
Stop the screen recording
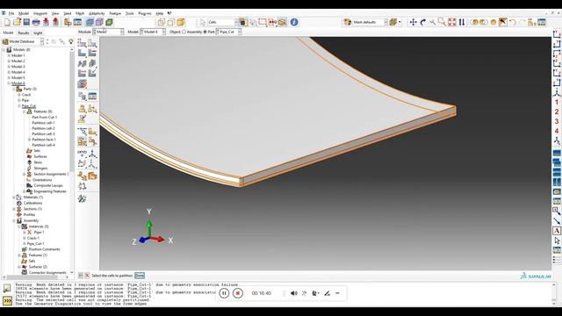[x=237, y=293]
